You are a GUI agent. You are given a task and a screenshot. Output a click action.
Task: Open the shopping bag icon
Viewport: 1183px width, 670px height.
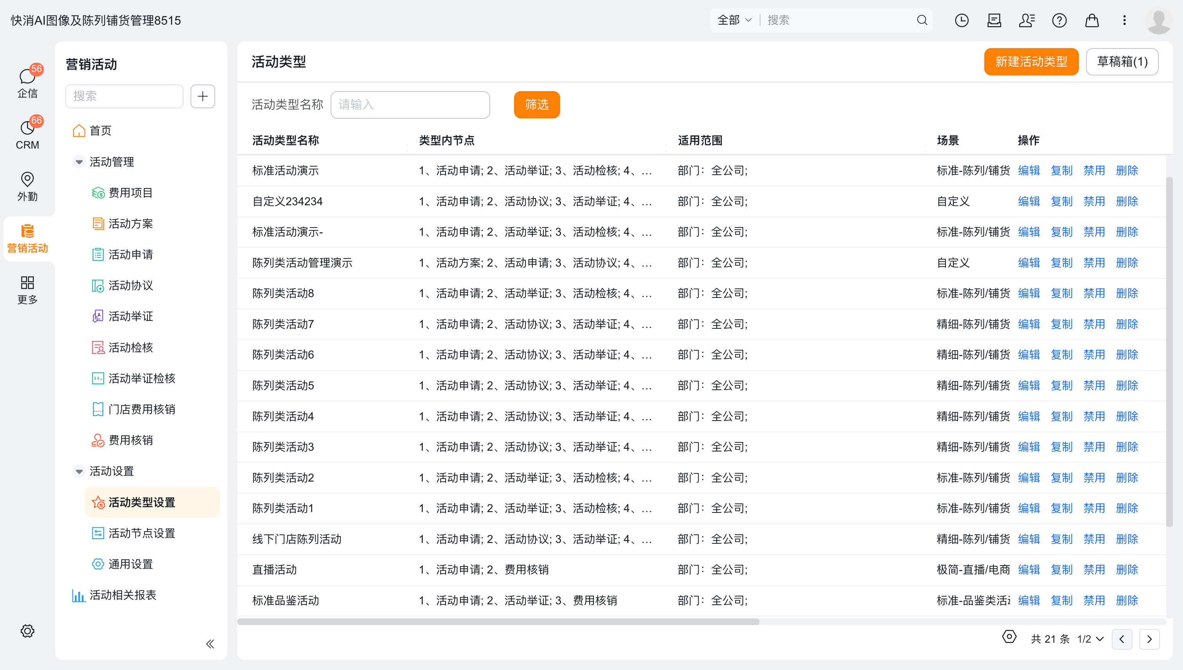(1092, 20)
